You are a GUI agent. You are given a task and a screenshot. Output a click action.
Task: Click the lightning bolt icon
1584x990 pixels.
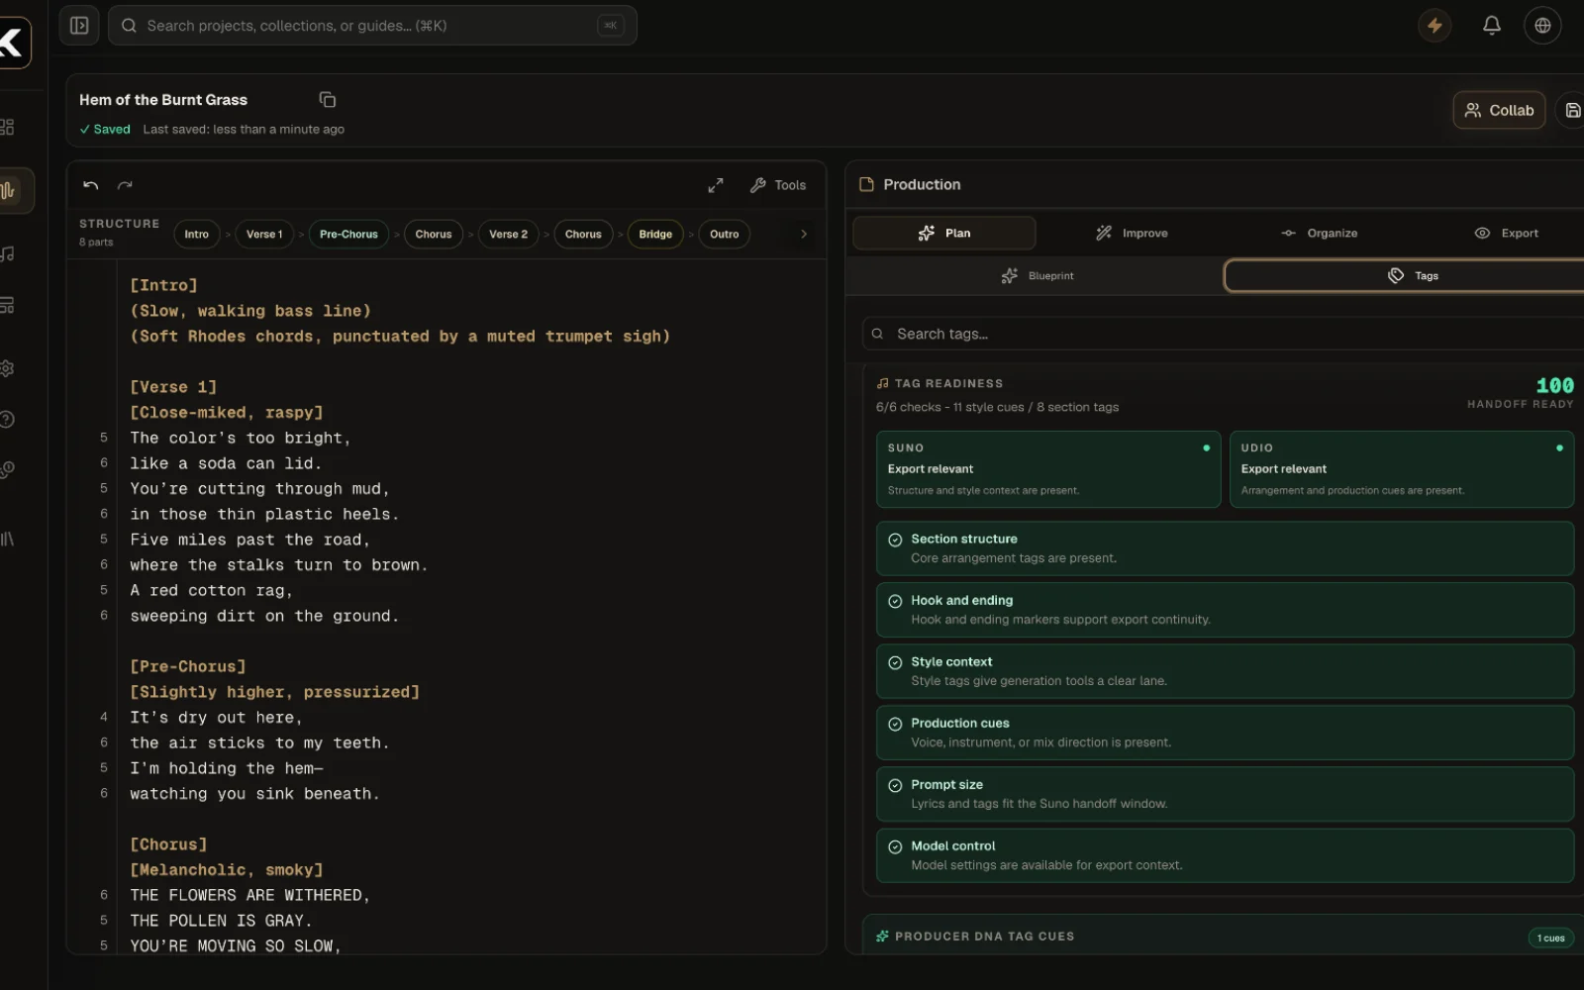1435,26
